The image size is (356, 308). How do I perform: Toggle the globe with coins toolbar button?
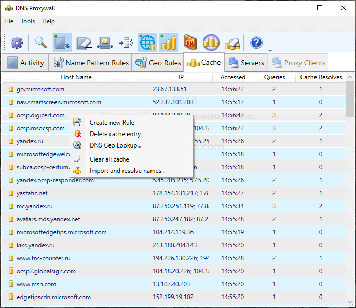(147, 43)
